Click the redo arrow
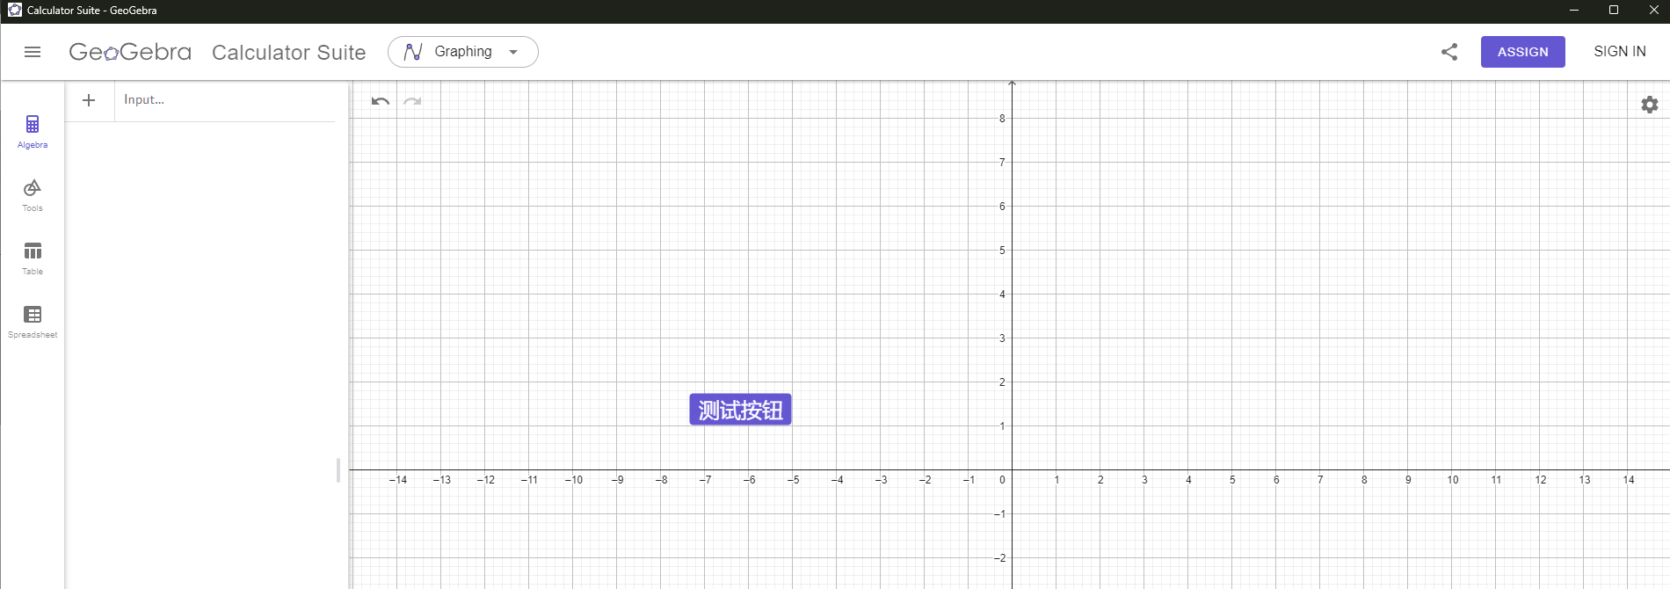The width and height of the screenshot is (1670, 589). coord(412,101)
